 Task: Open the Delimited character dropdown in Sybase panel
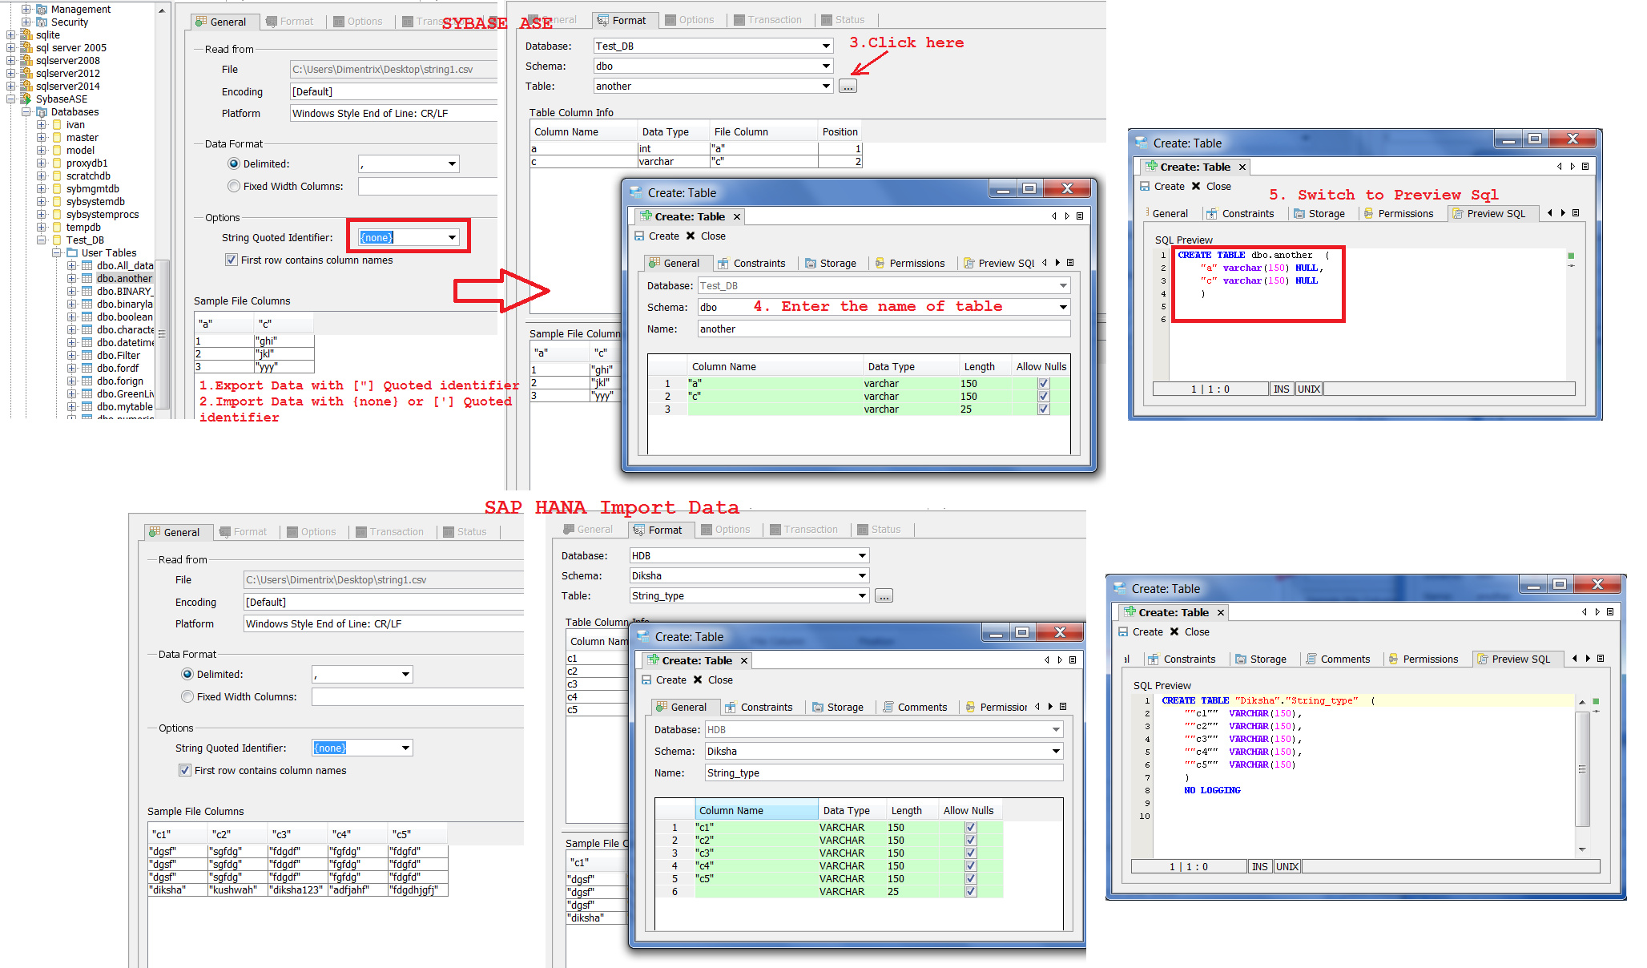point(452,164)
